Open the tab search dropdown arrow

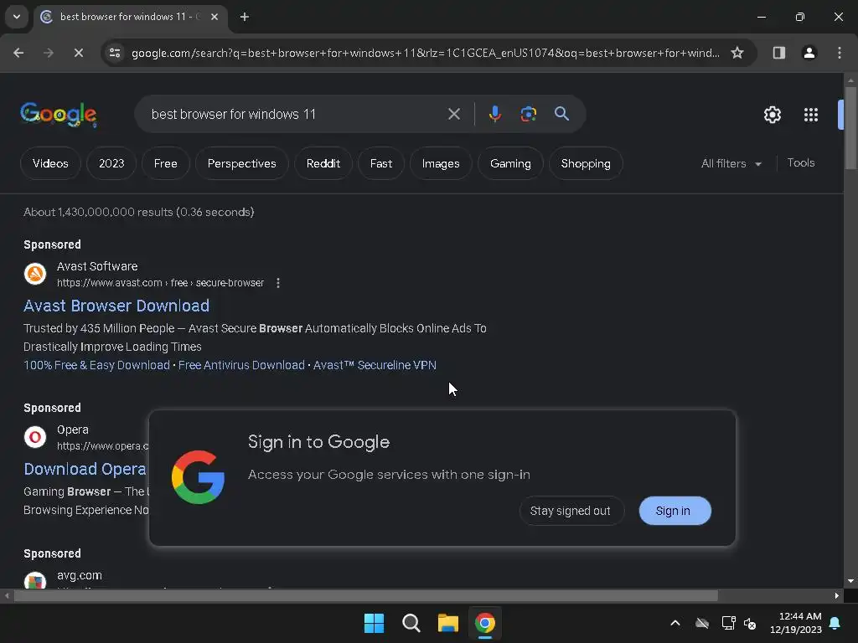point(17,17)
